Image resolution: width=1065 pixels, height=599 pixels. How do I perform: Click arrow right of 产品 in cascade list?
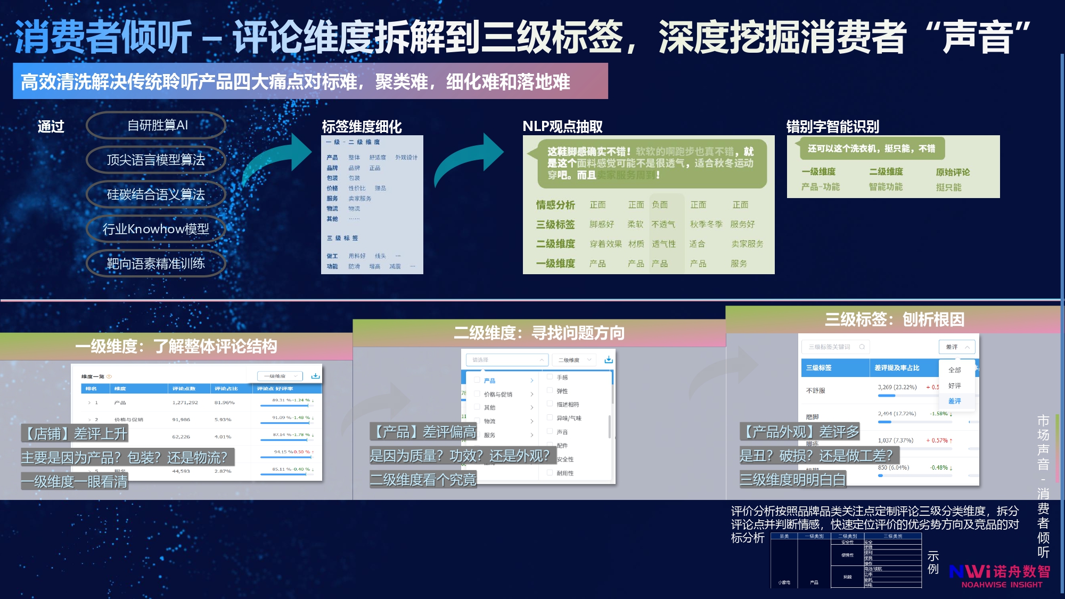pyautogui.click(x=531, y=380)
